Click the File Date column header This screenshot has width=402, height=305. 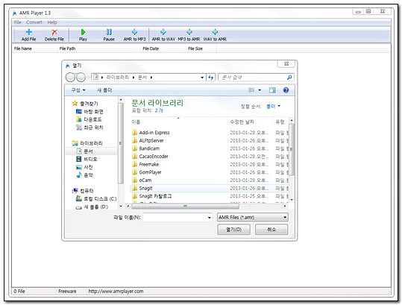pos(151,48)
